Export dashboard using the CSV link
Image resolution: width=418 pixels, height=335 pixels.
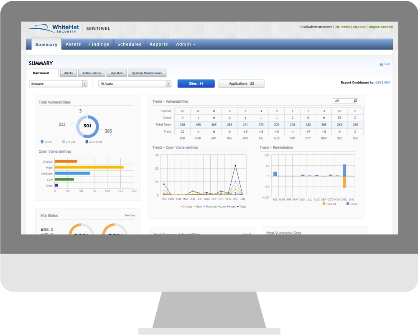coord(378,83)
